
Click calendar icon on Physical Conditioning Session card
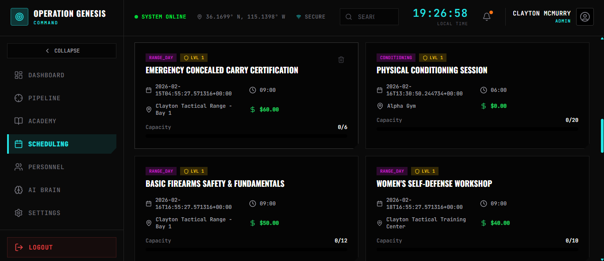380,90
